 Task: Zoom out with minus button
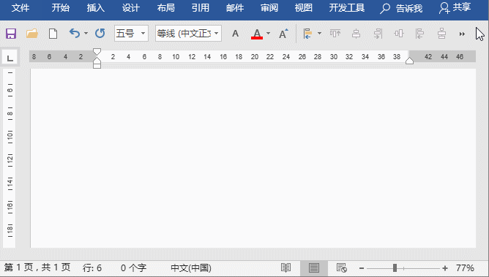tap(362, 268)
